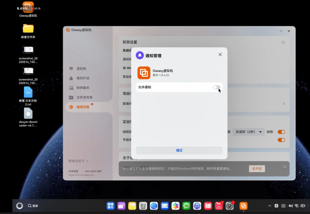Toggle the 允许通知 switch on
The height and width of the screenshot is (214, 310).
pyautogui.click(x=217, y=87)
